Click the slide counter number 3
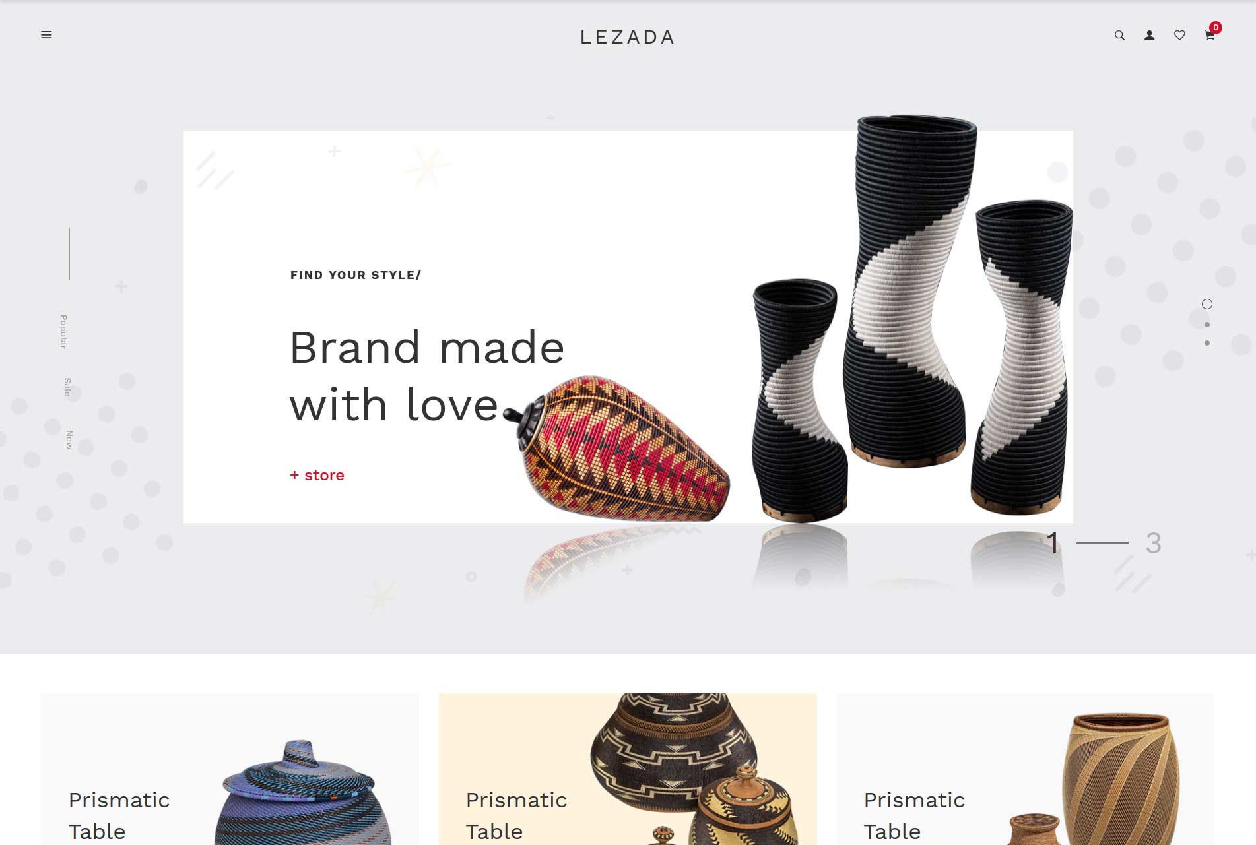1256x845 pixels. click(x=1153, y=544)
